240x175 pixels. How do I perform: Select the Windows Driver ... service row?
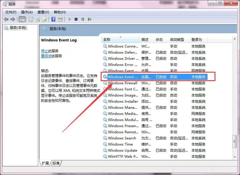click(154, 59)
